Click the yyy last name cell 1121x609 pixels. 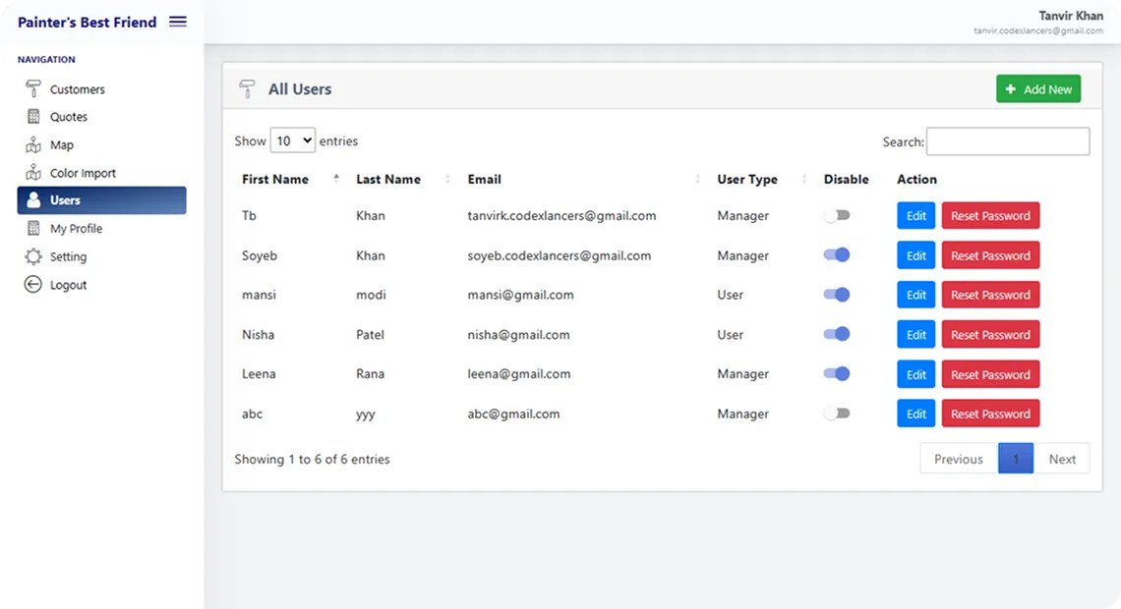(x=366, y=415)
